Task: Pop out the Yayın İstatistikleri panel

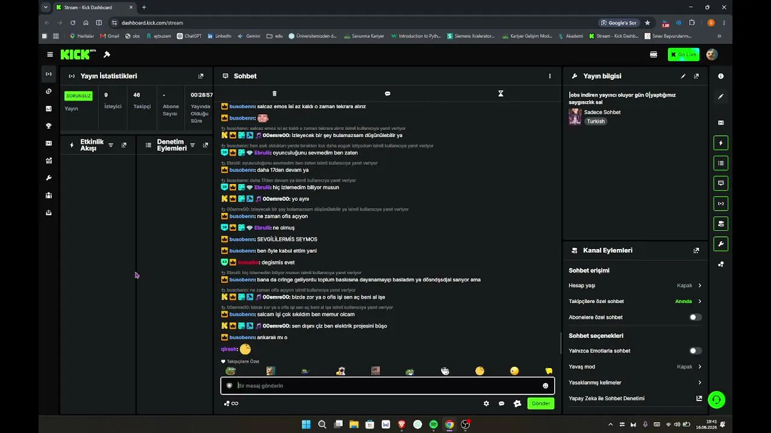Action: pyautogui.click(x=201, y=76)
